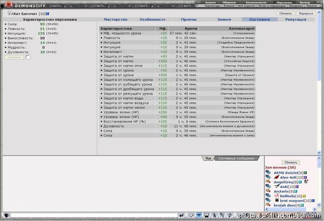Screen dimensions: 324x221
Task: Click the Защита от магии огня row
Action: click(177, 66)
